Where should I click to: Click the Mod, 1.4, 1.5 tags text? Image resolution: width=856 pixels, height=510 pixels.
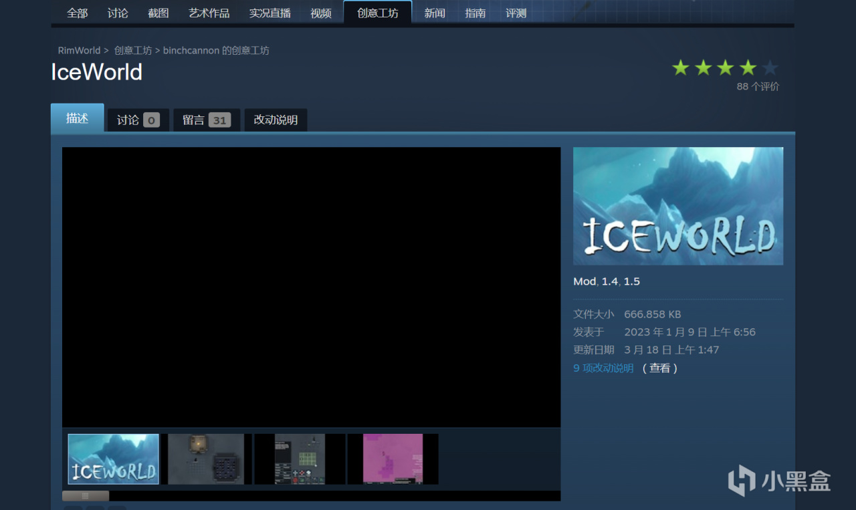tap(607, 281)
